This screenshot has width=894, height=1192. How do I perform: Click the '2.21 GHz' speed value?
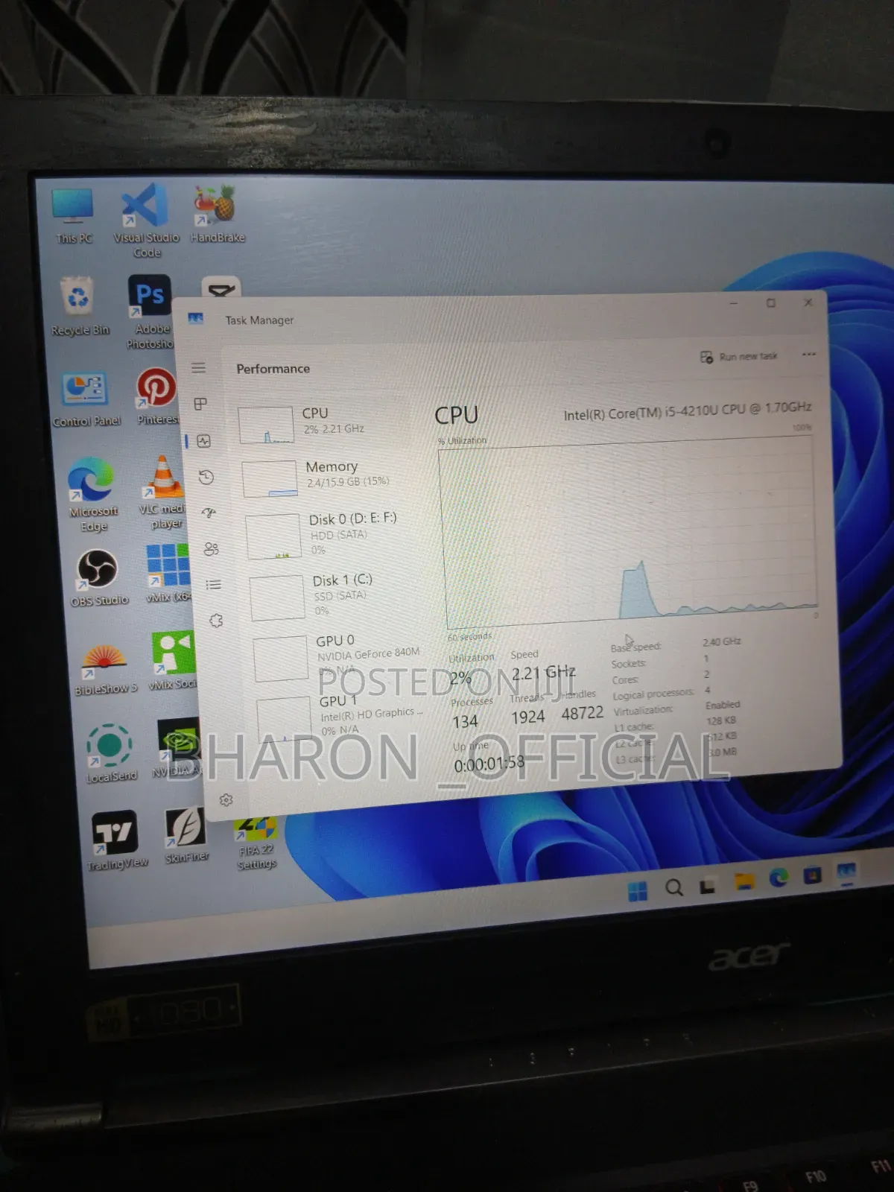pyautogui.click(x=544, y=673)
